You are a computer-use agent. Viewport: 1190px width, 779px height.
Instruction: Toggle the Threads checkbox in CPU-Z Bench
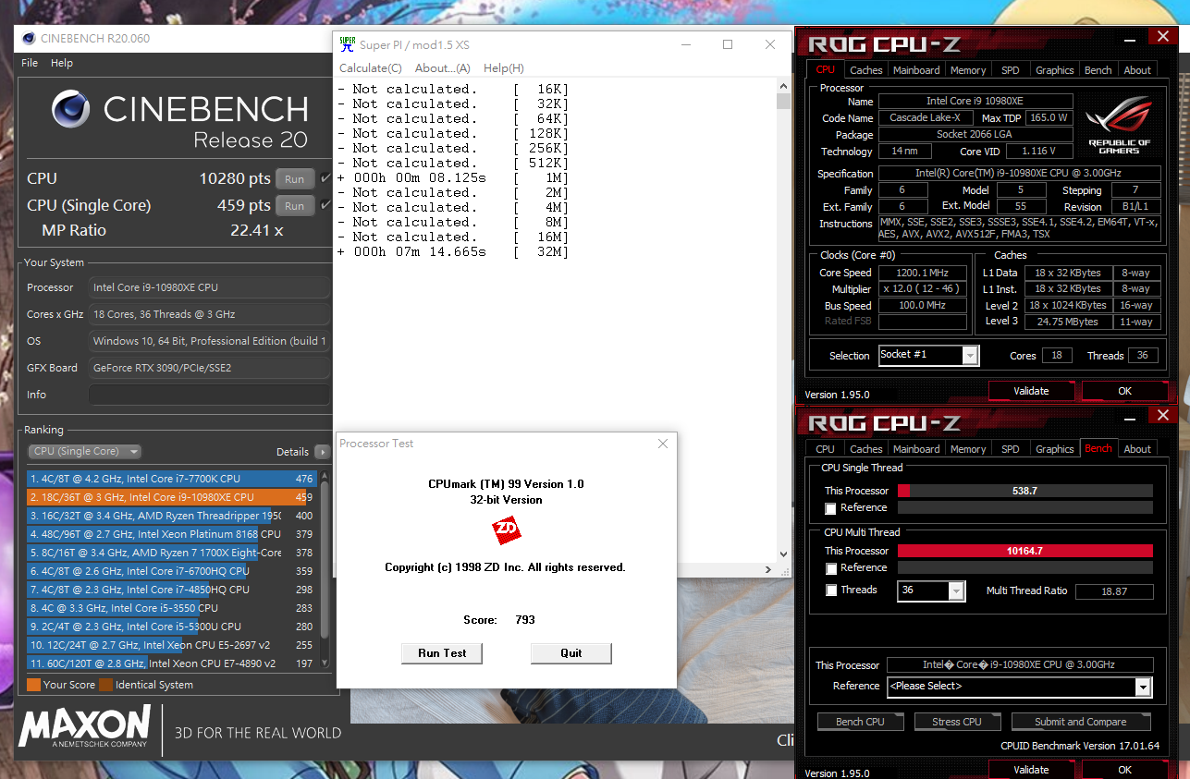coord(830,590)
